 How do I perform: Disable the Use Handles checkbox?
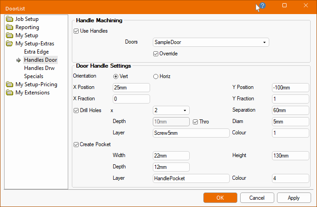76,31
